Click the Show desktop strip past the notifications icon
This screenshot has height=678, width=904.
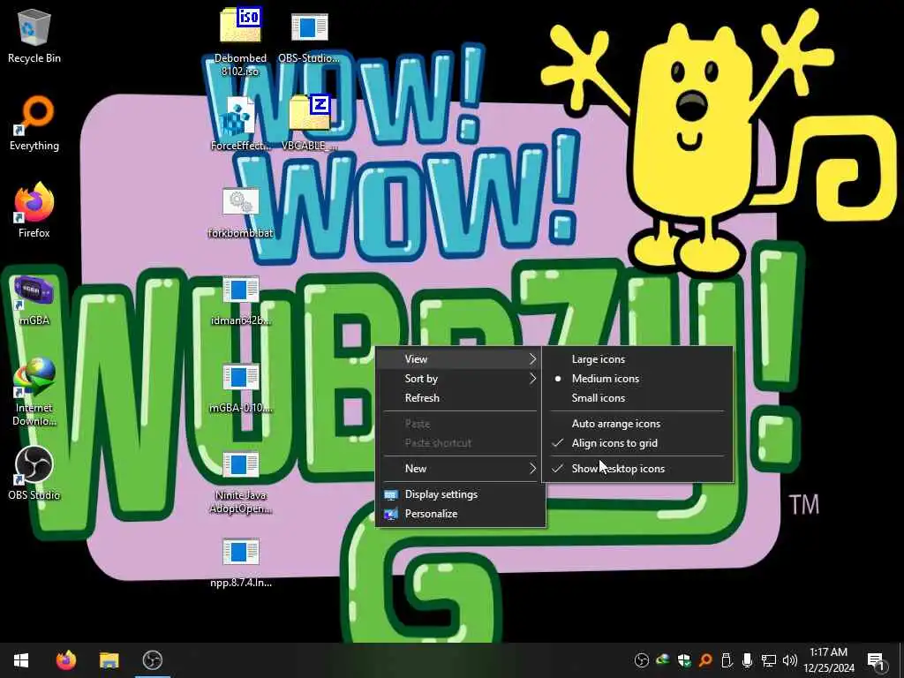pos(901,660)
